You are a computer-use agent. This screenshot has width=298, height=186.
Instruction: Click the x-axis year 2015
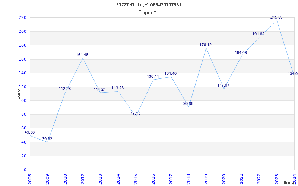pos(136,179)
